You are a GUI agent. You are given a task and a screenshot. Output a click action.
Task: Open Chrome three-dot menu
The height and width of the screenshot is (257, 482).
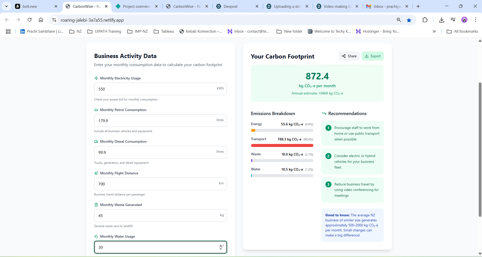click(x=475, y=20)
